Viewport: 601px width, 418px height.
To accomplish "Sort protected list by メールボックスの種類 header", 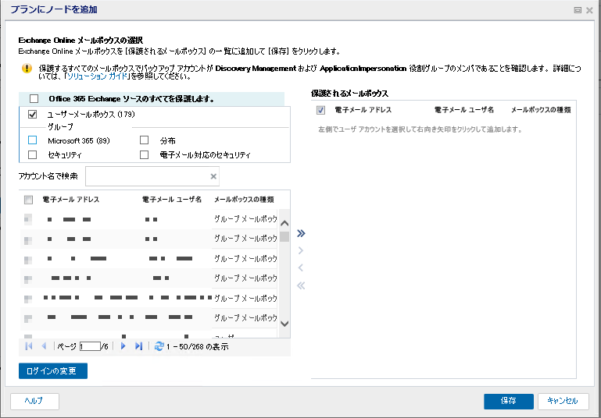I will coord(541,110).
